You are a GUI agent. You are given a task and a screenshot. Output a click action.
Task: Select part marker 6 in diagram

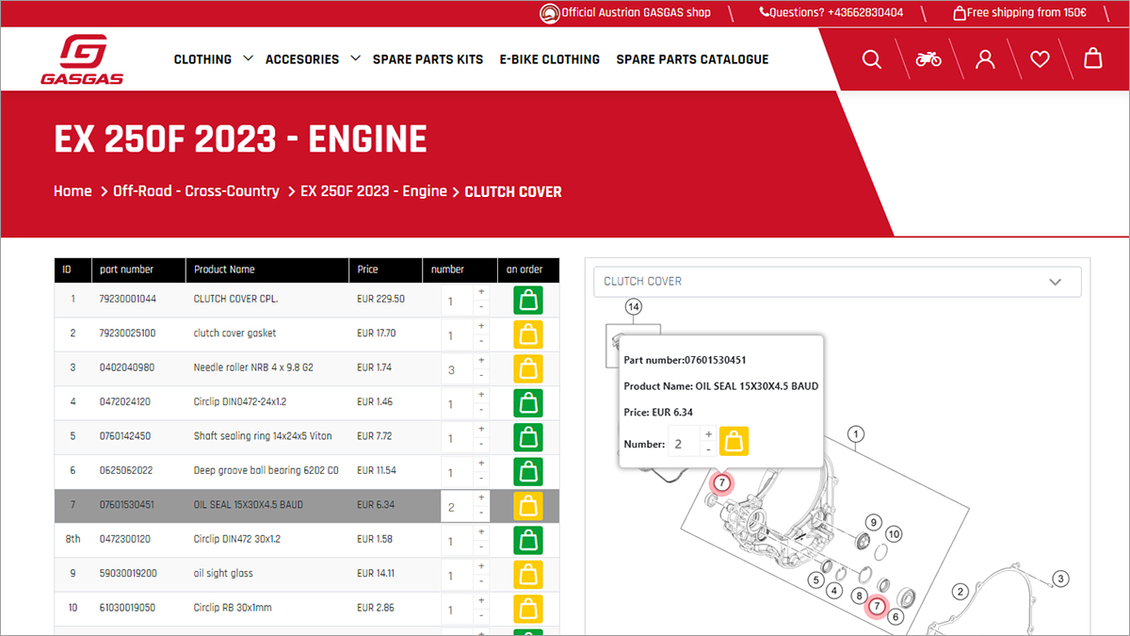pos(896,617)
